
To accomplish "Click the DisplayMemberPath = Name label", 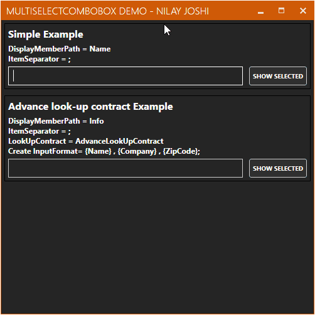I will tap(60, 49).
